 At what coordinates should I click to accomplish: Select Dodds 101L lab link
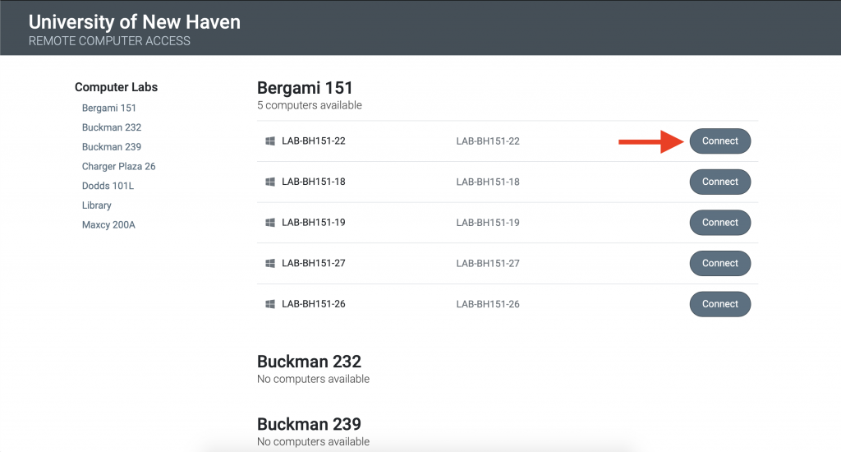click(108, 186)
